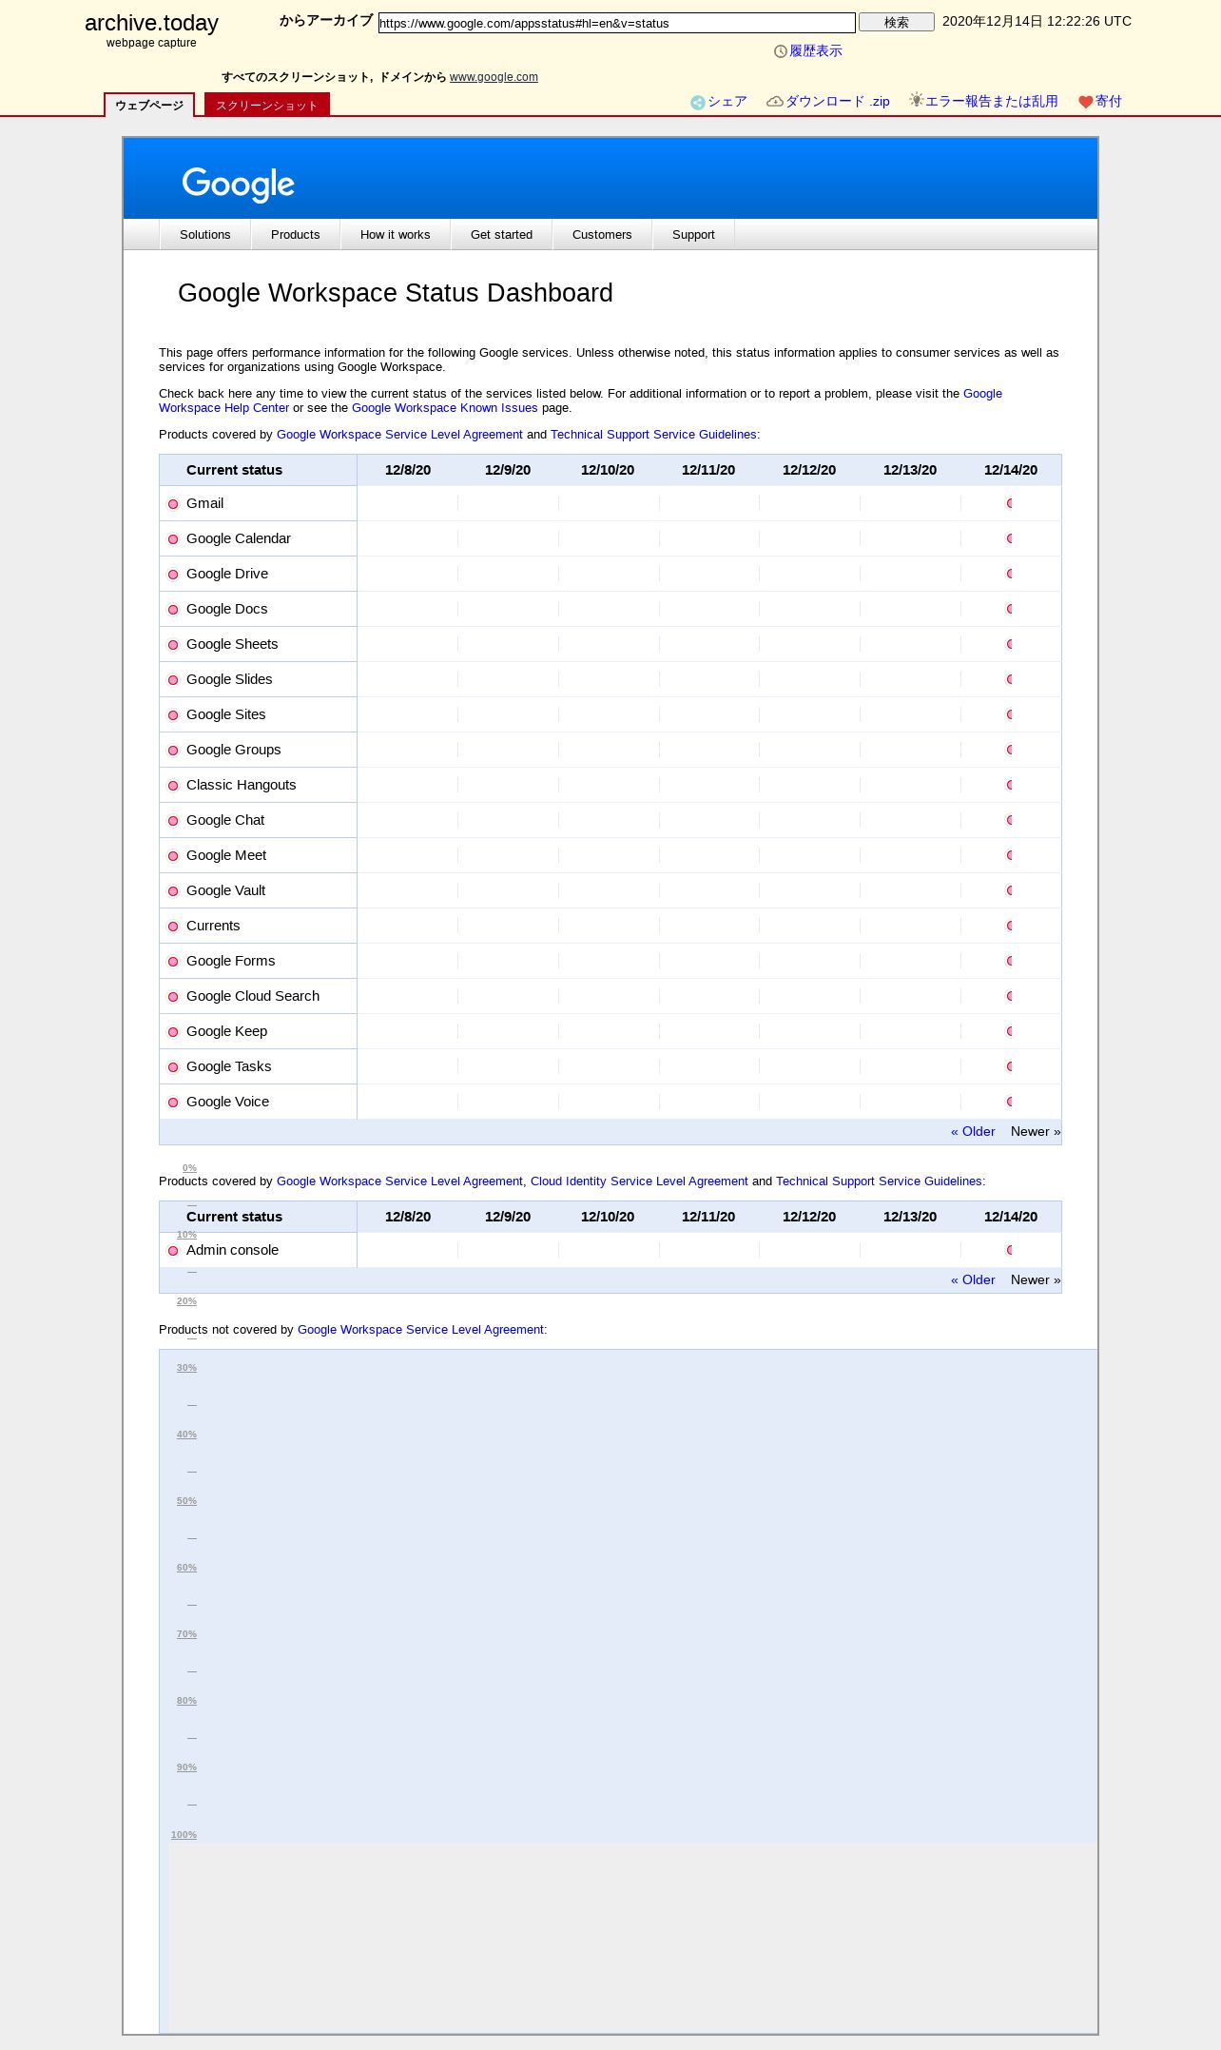Viewport: 1221px width, 2050px height.
Task: Click the Admin console status indicator icon
Action: [173, 1251]
